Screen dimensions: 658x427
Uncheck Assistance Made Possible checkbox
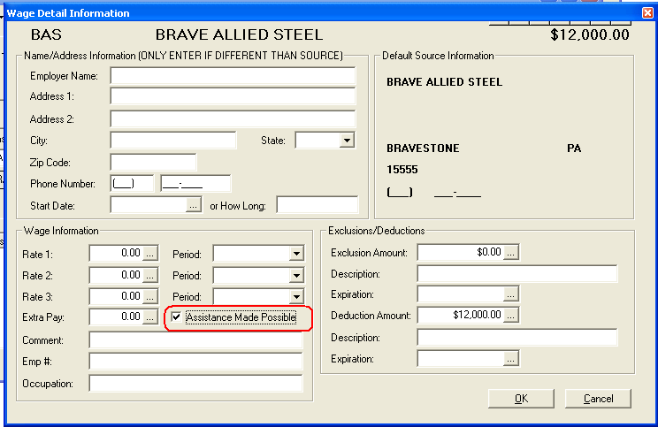pos(176,317)
